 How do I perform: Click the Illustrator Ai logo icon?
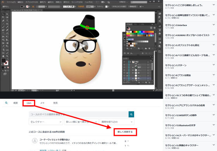tap(3, 2)
